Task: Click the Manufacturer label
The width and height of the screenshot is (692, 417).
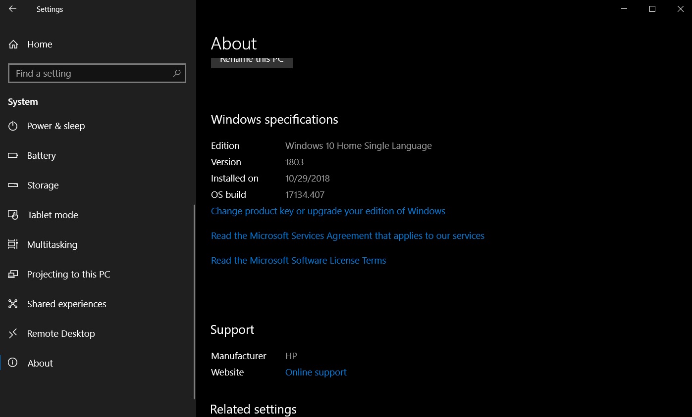Action: (238, 356)
